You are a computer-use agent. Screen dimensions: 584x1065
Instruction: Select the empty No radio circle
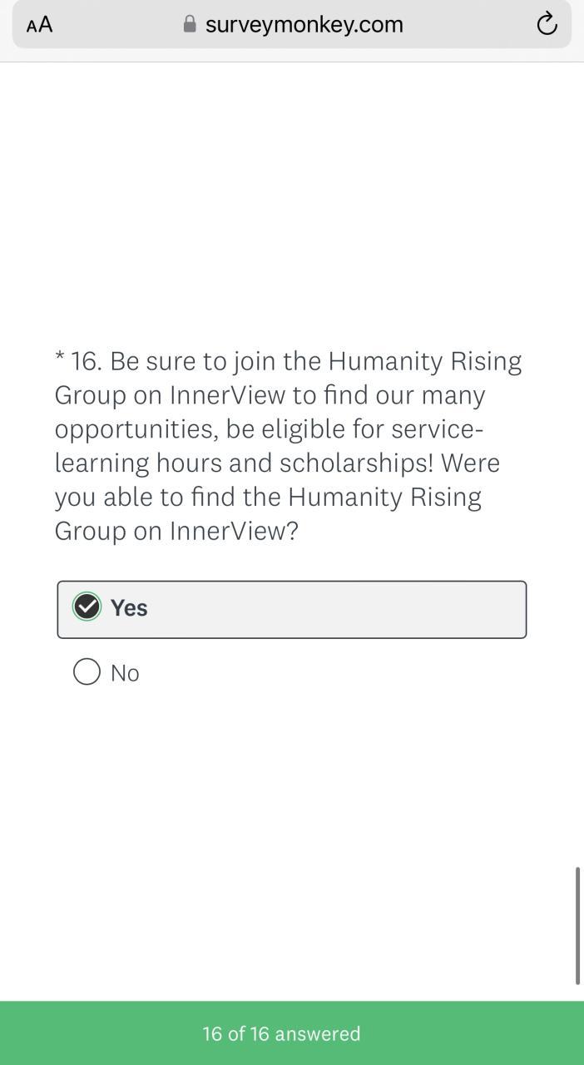(x=87, y=671)
